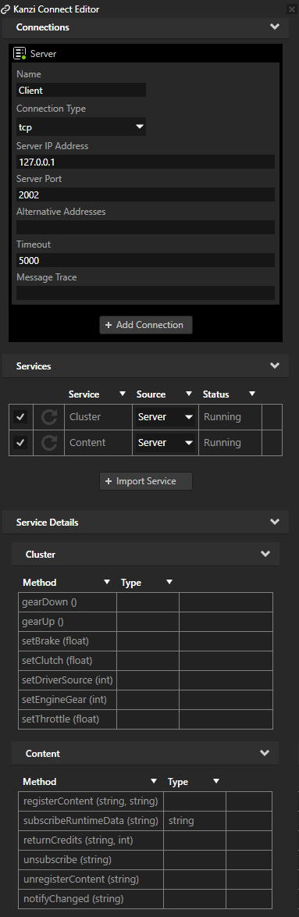
Task: Click the Message Trace field
Action: 145,293
